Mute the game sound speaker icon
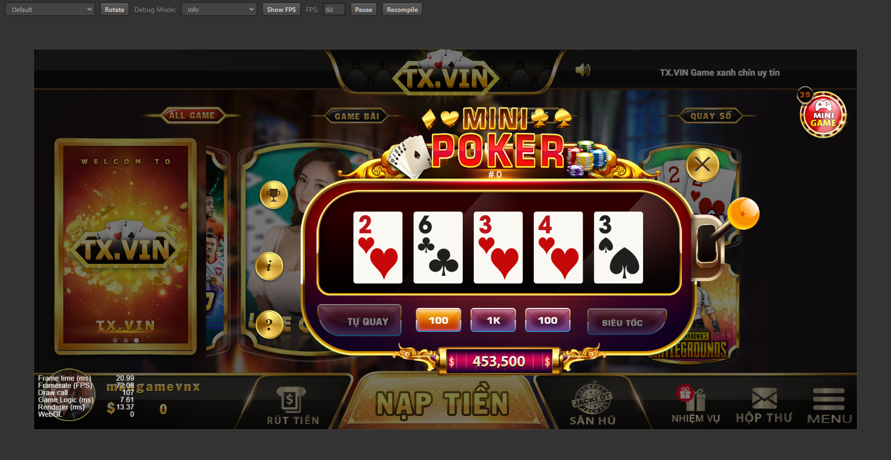891x460 pixels. (x=582, y=70)
